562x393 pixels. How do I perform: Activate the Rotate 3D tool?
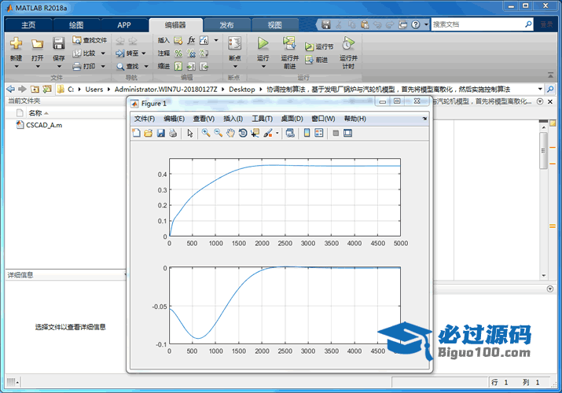(243, 134)
